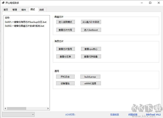This screenshot has width=163, height=118.
Task: Click the 开心电视助手 app icon in title bar
Action: (3, 3)
